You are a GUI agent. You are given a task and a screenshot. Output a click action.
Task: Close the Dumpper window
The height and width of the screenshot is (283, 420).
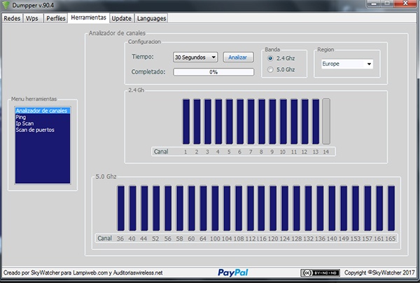coord(406,3)
